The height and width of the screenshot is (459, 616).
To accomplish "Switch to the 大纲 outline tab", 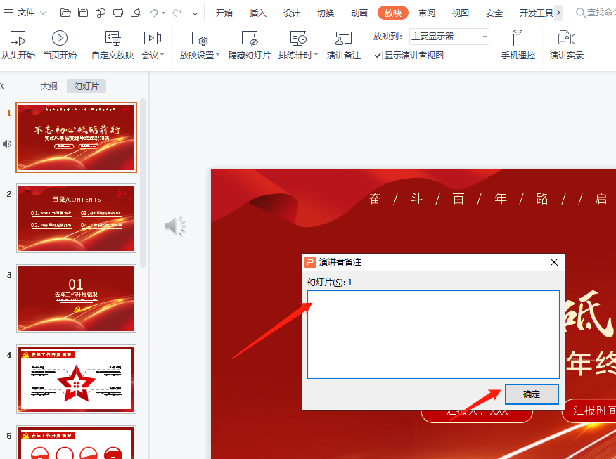I will tap(49, 86).
